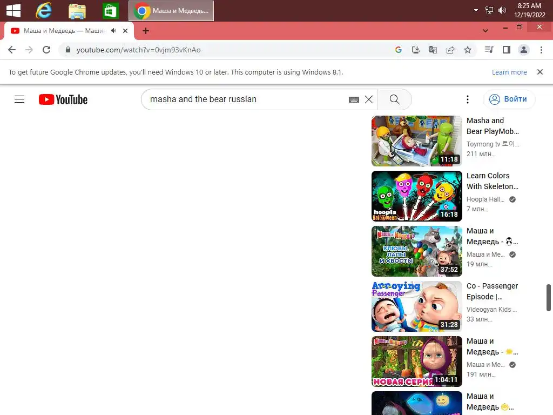
Task: Click the page vertical scrollbar thumb
Action: [x=549, y=298]
